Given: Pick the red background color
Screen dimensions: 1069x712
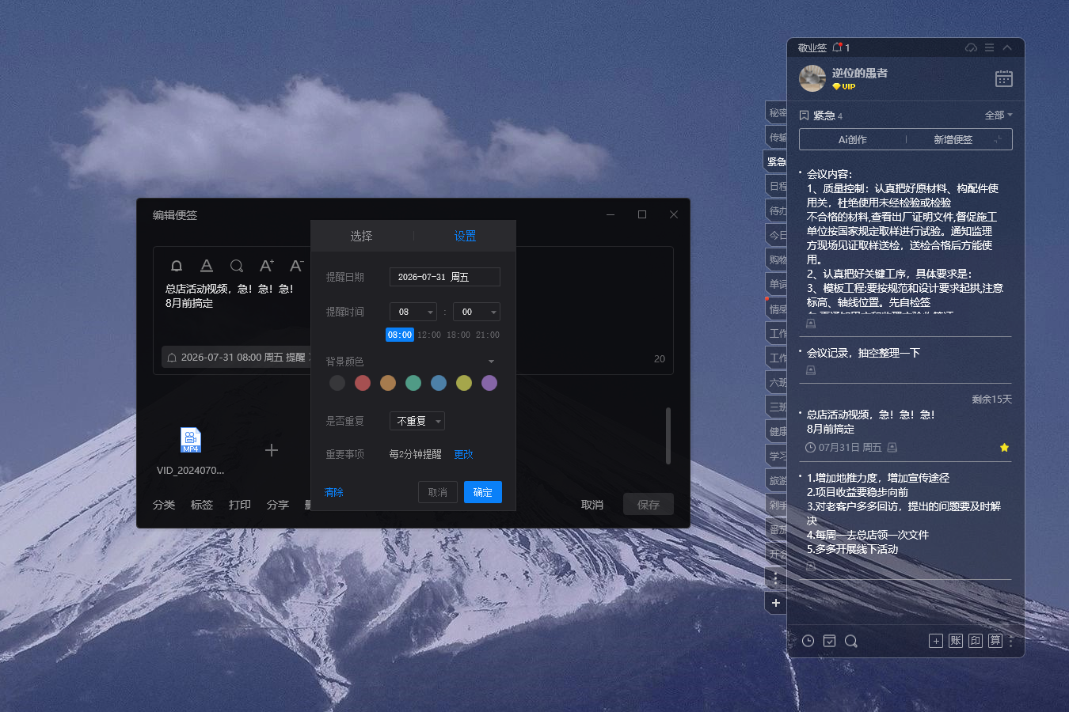Looking at the screenshot, I should pyautogui.click(x=363, y=383).
